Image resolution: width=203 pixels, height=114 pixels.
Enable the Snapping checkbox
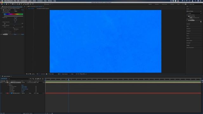click(x=45, y=4)
